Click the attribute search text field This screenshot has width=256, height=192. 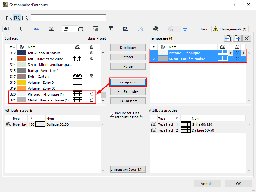point(69,18)
